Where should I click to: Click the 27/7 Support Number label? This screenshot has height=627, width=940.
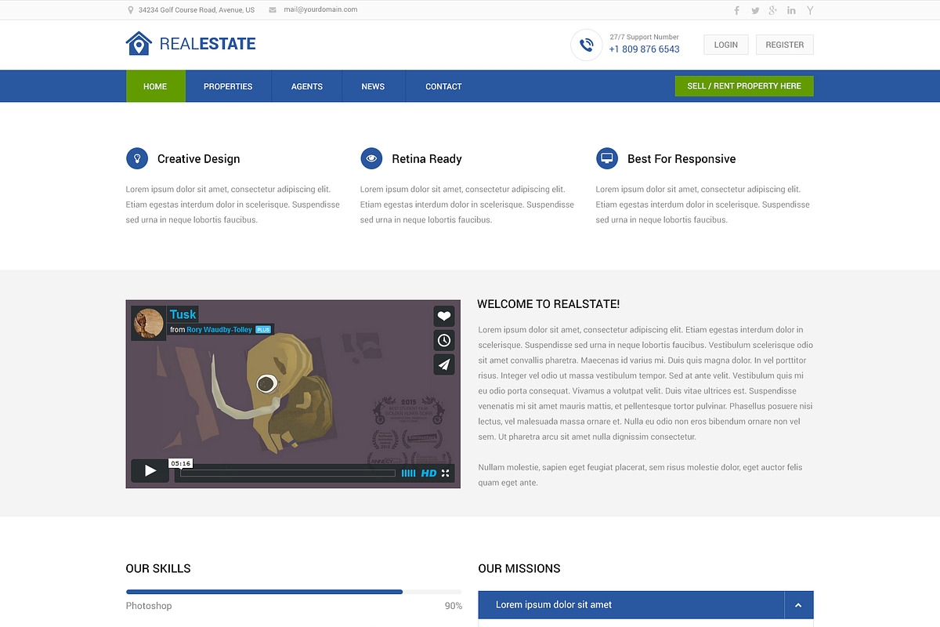(645, 37)
